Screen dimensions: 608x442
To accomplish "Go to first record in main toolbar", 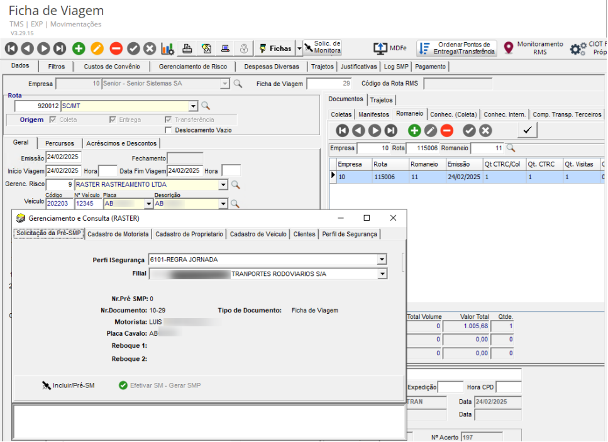I will 11,48.
